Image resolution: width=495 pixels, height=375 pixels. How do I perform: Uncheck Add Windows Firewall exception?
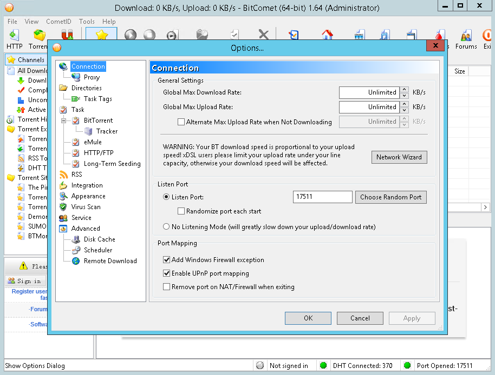[x=166, y=259]
